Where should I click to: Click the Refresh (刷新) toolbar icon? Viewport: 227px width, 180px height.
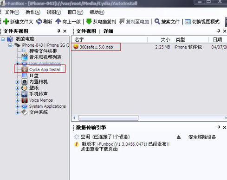(39, 21)
